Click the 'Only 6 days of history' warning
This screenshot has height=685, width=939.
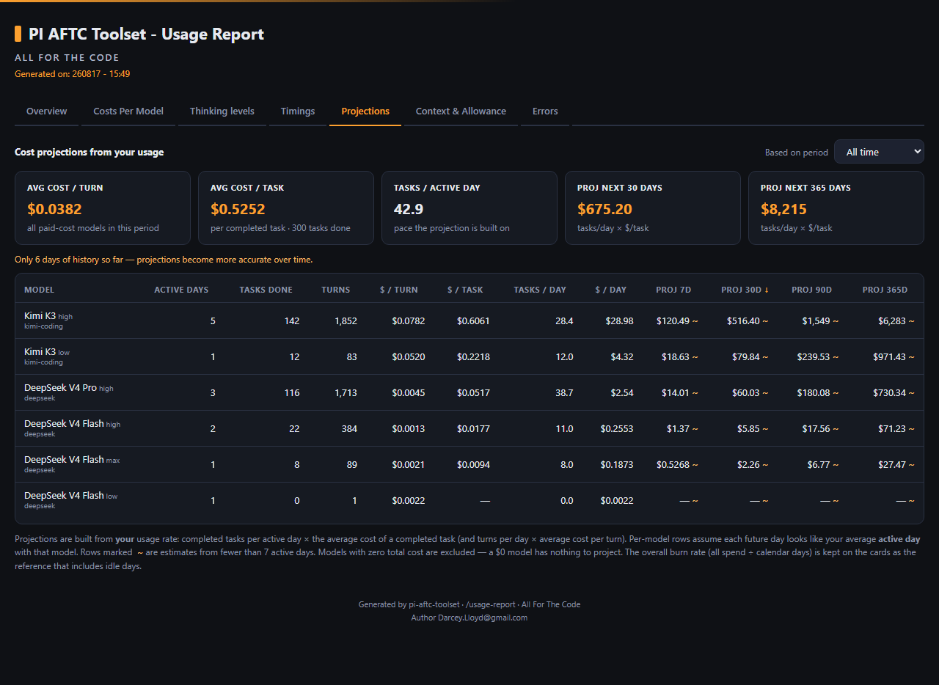click(164, 260)
